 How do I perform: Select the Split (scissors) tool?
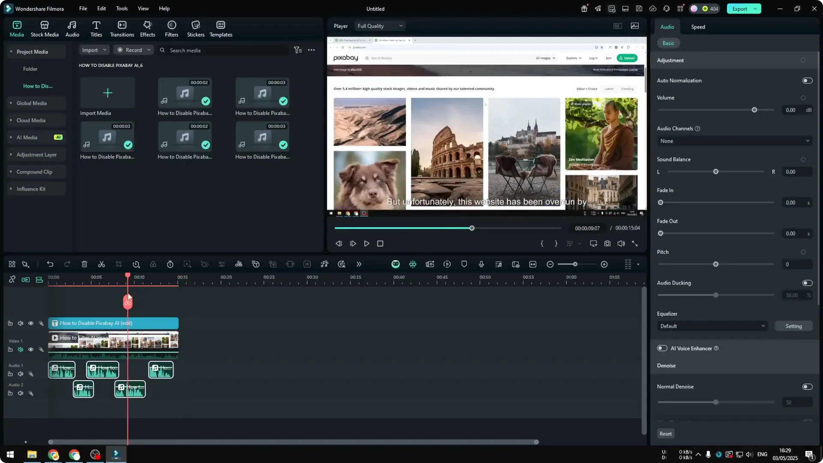click(x=102, y=264)
